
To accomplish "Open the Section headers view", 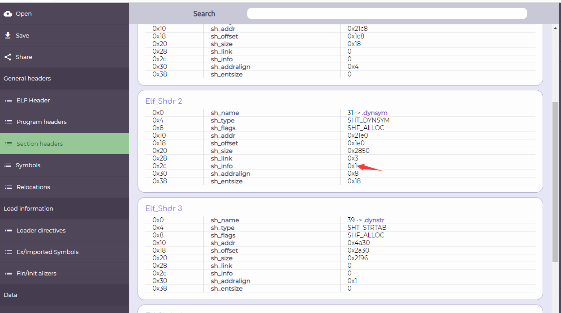I will 39,144.
